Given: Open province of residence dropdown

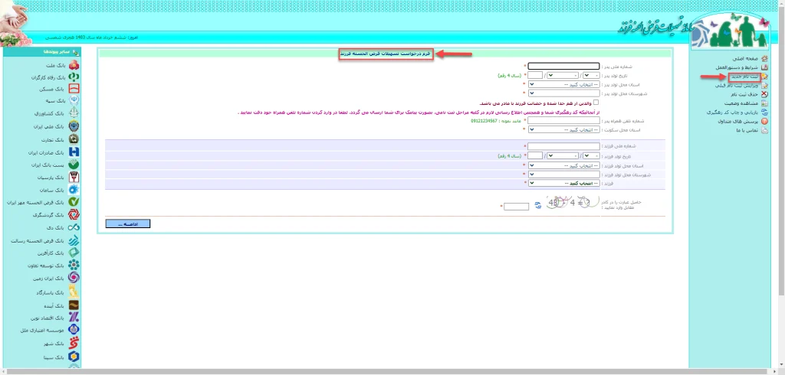Looking at the screenshot, I should coord(564,129).
